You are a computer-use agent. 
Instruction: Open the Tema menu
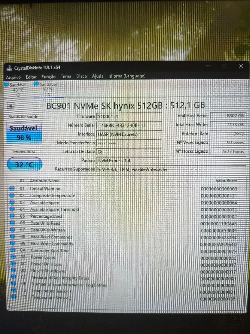(x=66, y=76)
